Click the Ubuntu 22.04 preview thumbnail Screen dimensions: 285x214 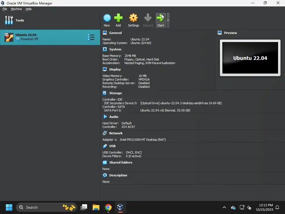click(x=250, y=58)
